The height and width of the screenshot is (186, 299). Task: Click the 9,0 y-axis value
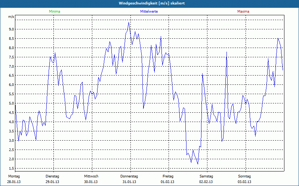pos(12,29)
